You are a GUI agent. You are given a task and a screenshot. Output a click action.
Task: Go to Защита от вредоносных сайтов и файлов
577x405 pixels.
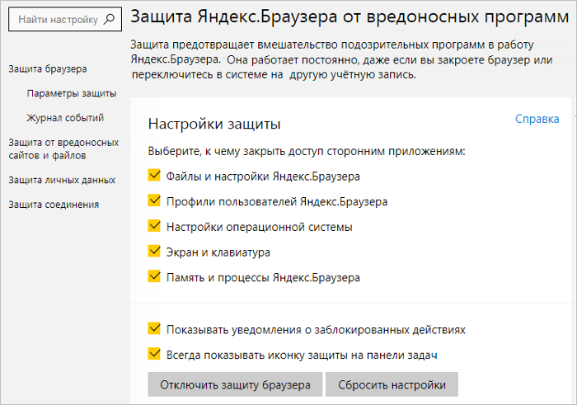point(63,148)
